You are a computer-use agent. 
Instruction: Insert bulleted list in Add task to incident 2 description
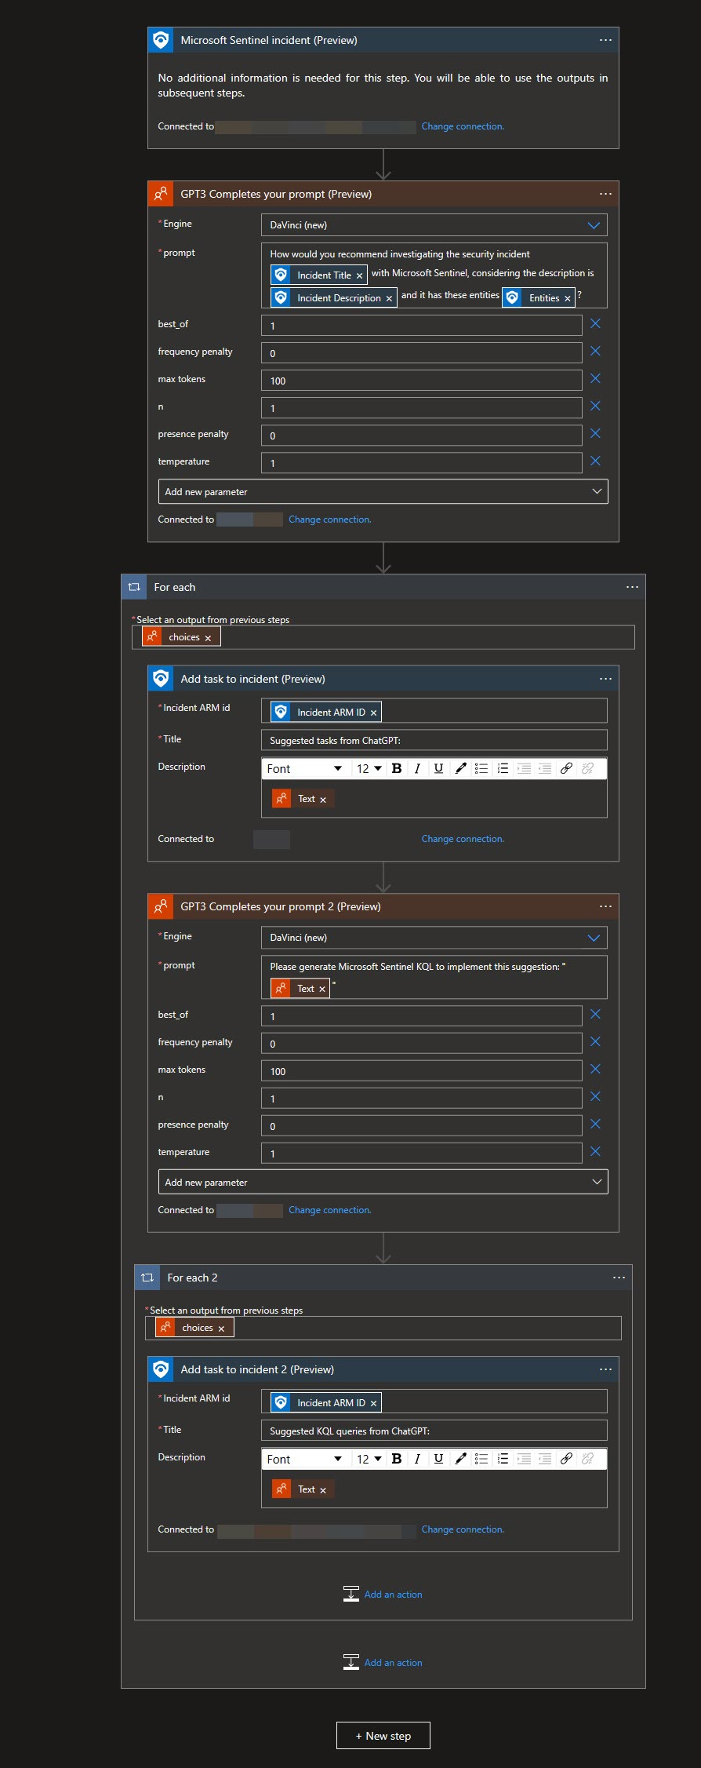point(482,1460)
